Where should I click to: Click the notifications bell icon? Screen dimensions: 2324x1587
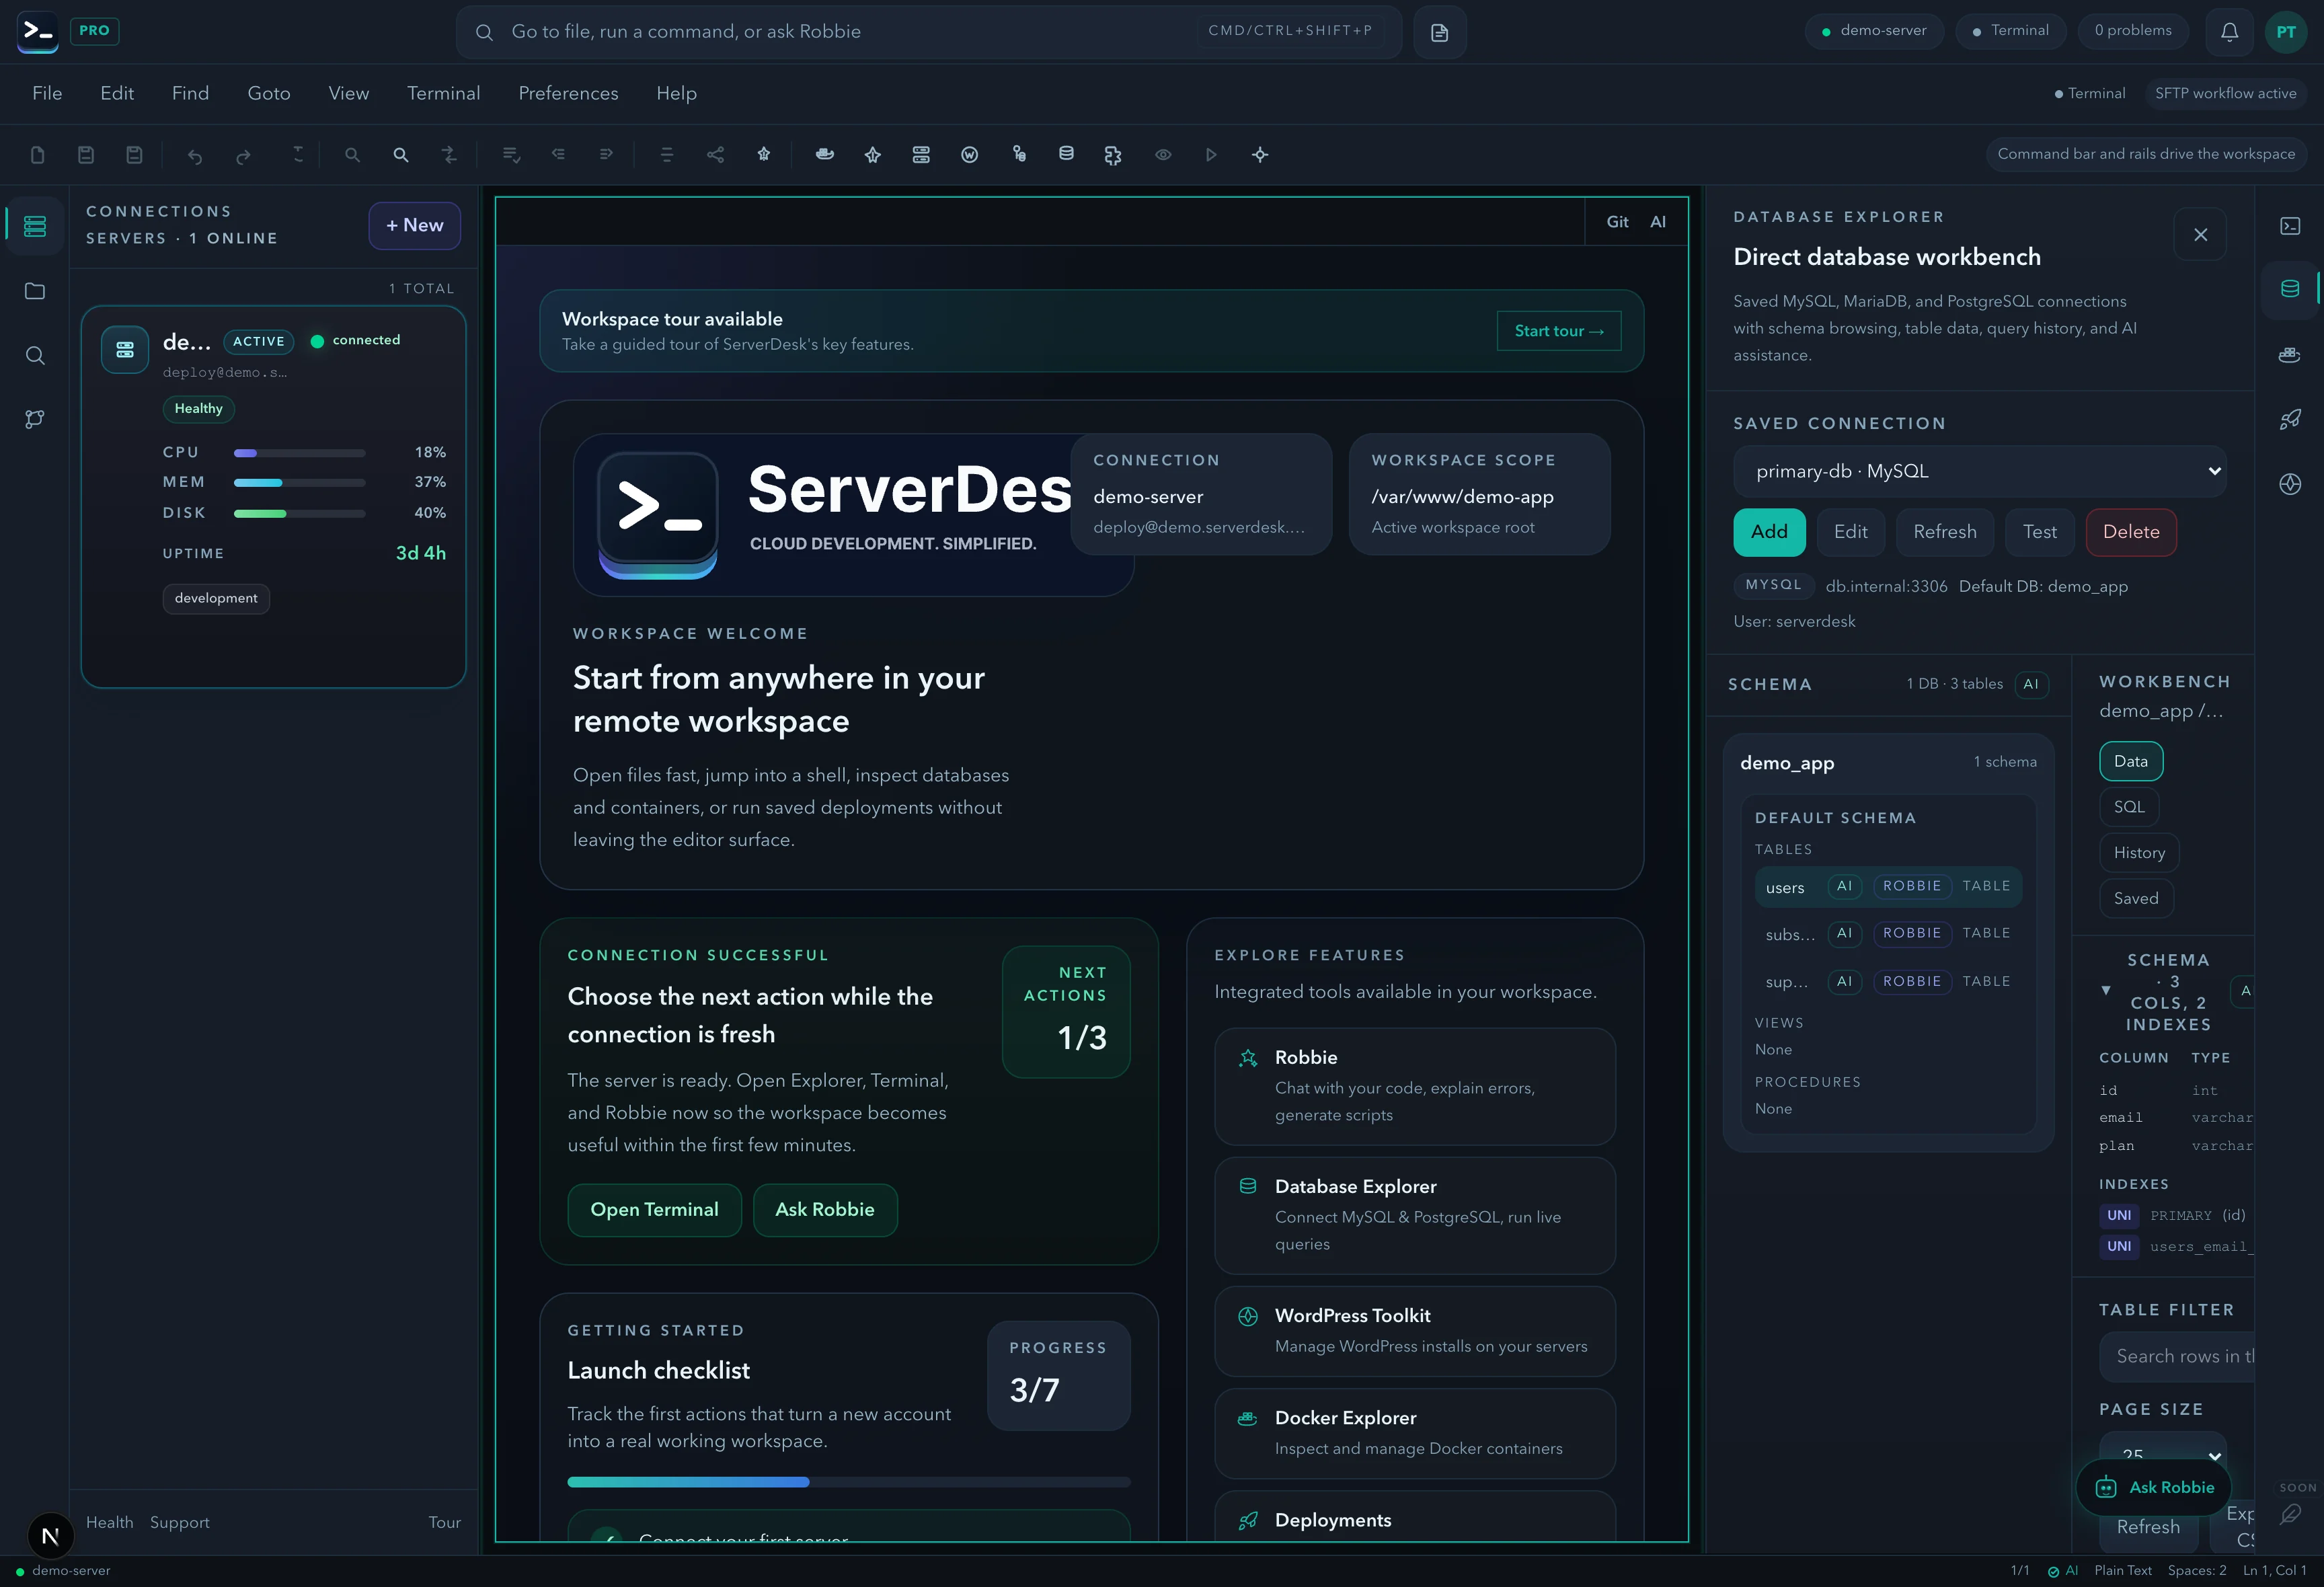(x=2230, y=32)
